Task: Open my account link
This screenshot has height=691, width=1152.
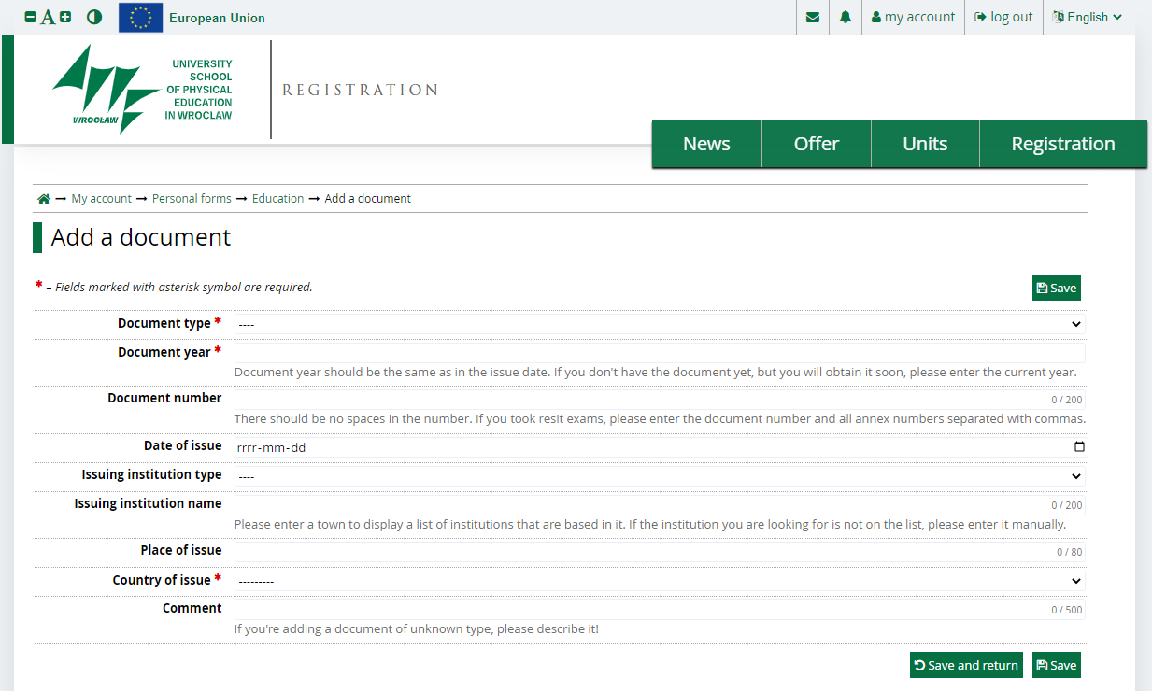Action: point(913,17)
